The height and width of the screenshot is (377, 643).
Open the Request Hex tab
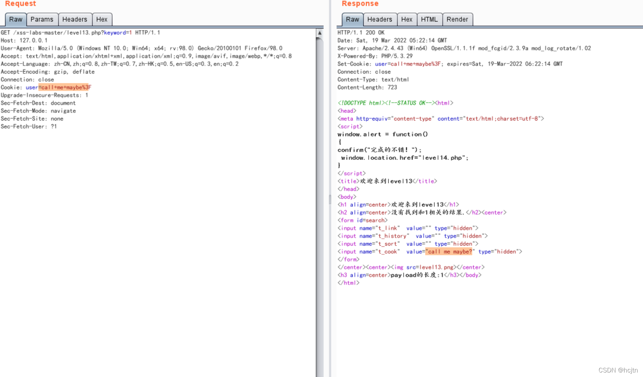[x=102, y=19]
